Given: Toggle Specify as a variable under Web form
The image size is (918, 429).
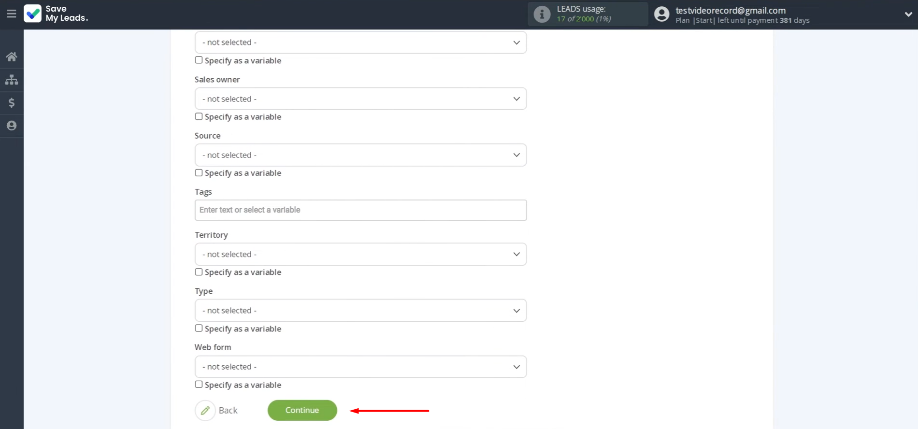Looking at the screenshot, I should (x=199, y=385).
